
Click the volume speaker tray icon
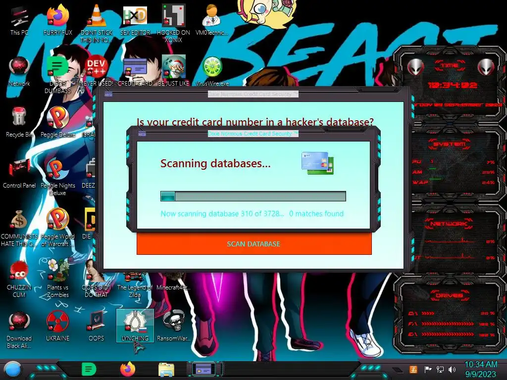pos(452,369)
